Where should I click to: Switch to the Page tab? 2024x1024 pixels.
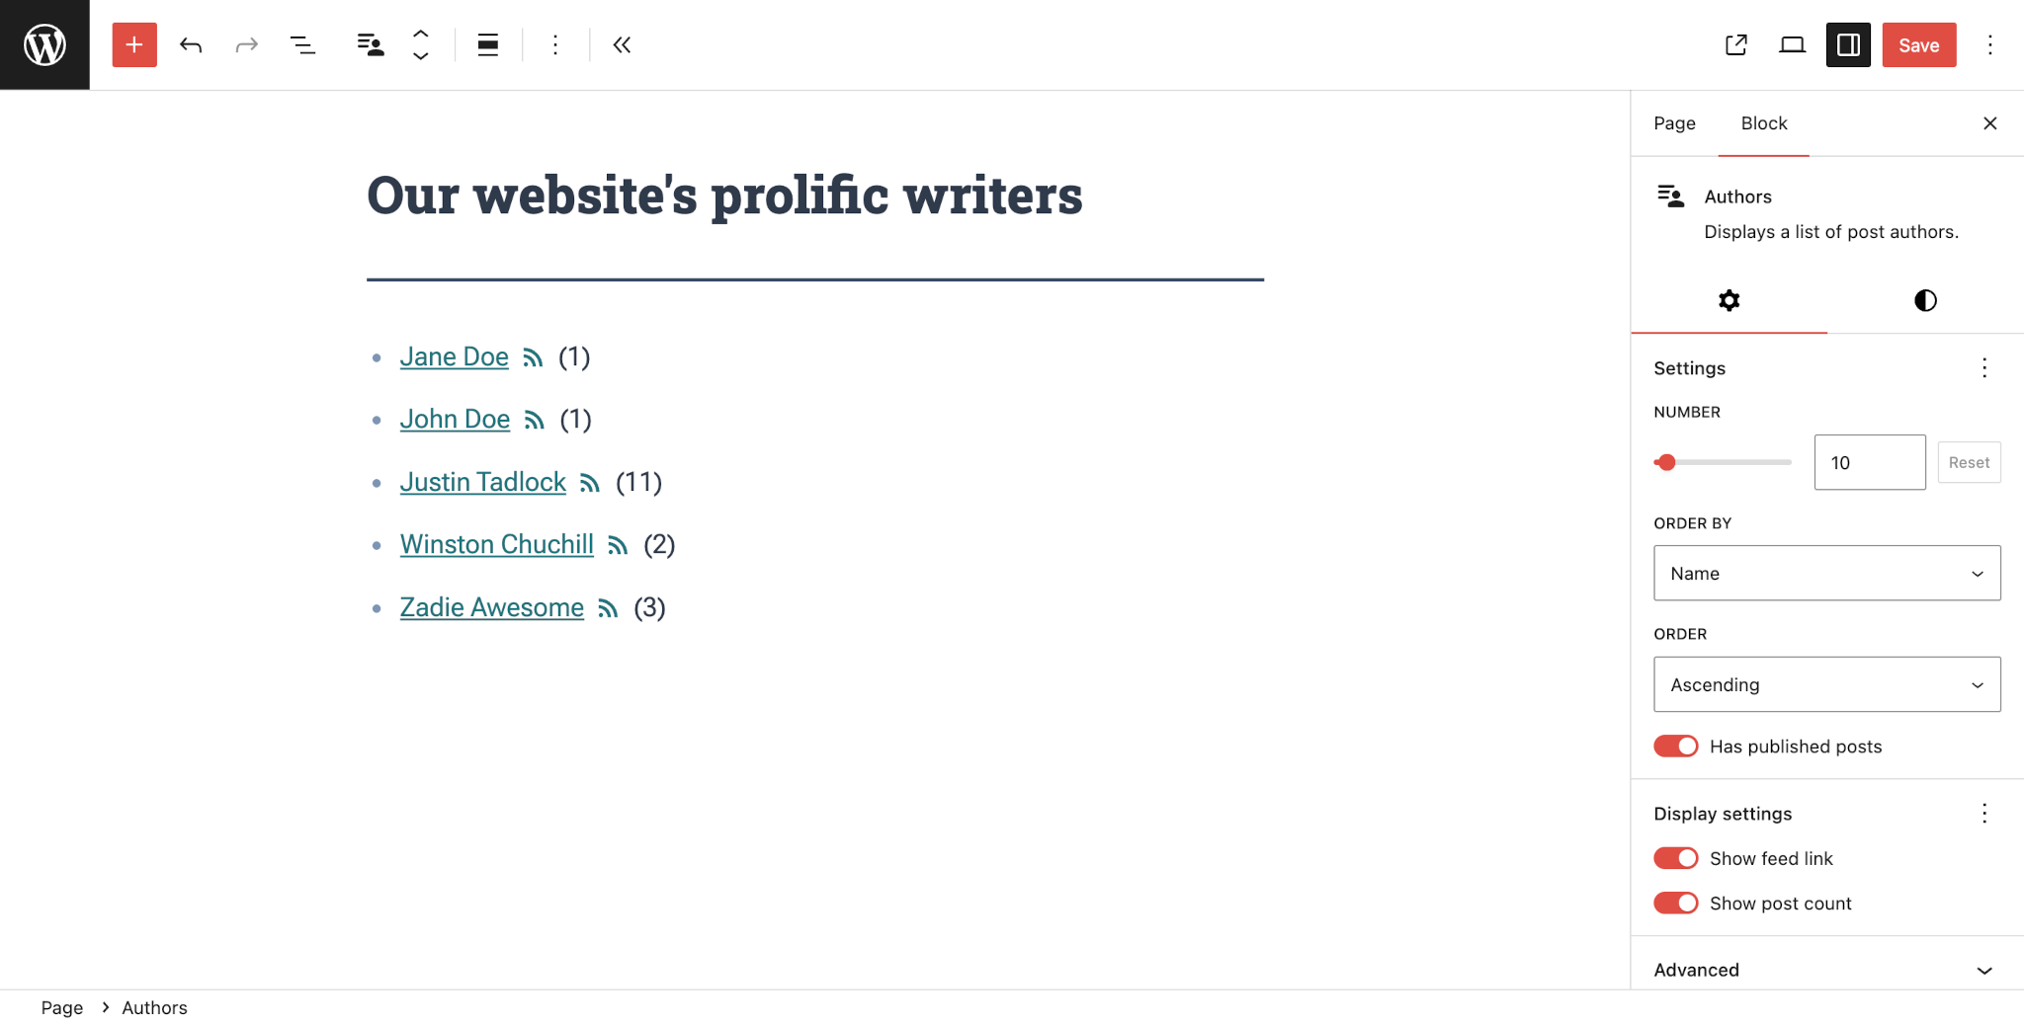tap(1674, 123)
